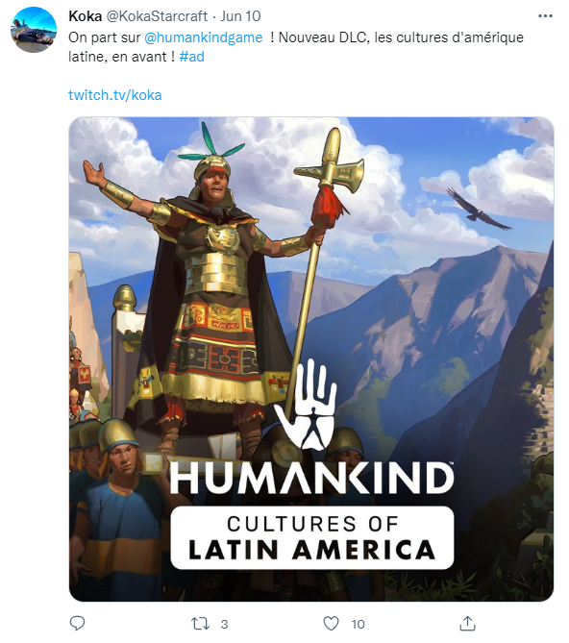The width and height of the screenshot is (569, 643).
Task: Retweet the post using the retweet icon
Action: (201, 624)
